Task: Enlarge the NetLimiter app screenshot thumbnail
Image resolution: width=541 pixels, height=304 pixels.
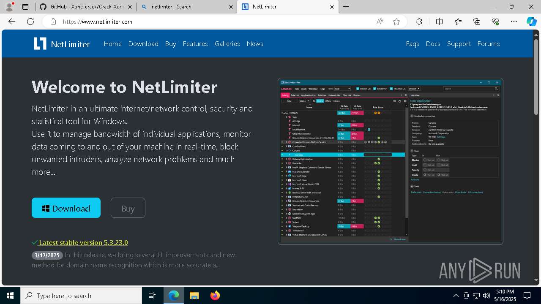Action: [391, 161]
